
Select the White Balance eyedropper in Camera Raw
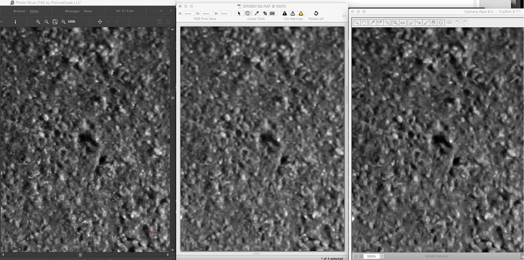(372, 22)
